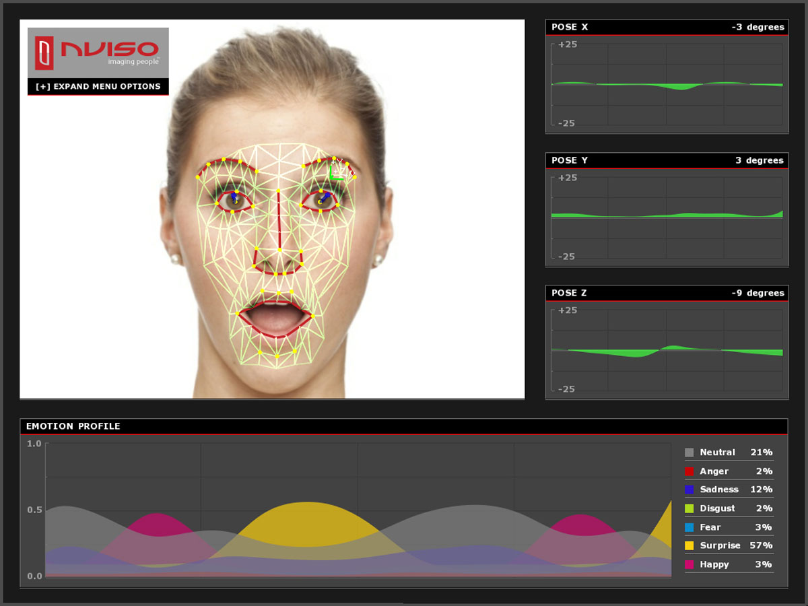The width and height of the screenshot is (808, 606).
Task: Click the dark blue Sadness legend swatch
Action: tap(689, 490)
